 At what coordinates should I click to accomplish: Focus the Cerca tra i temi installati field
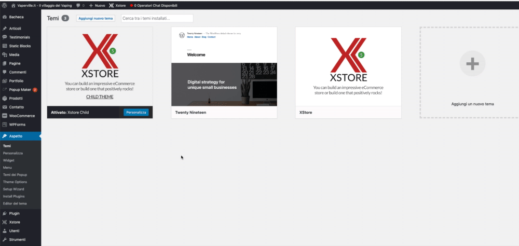click(157, 19)
